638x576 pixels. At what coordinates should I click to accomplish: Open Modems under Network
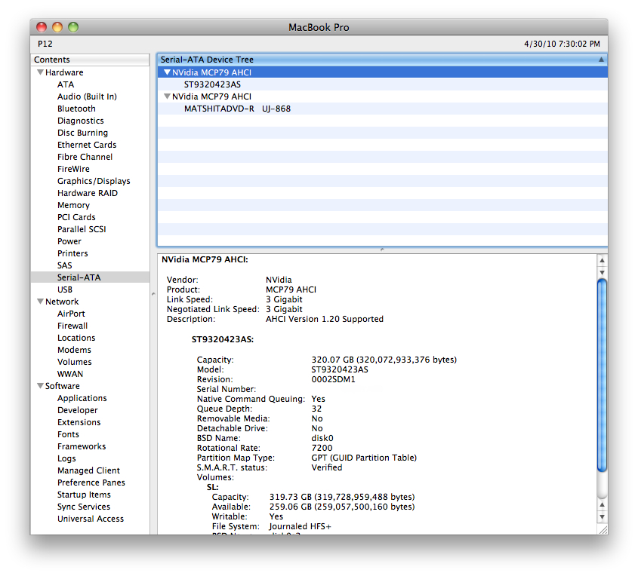74,350
